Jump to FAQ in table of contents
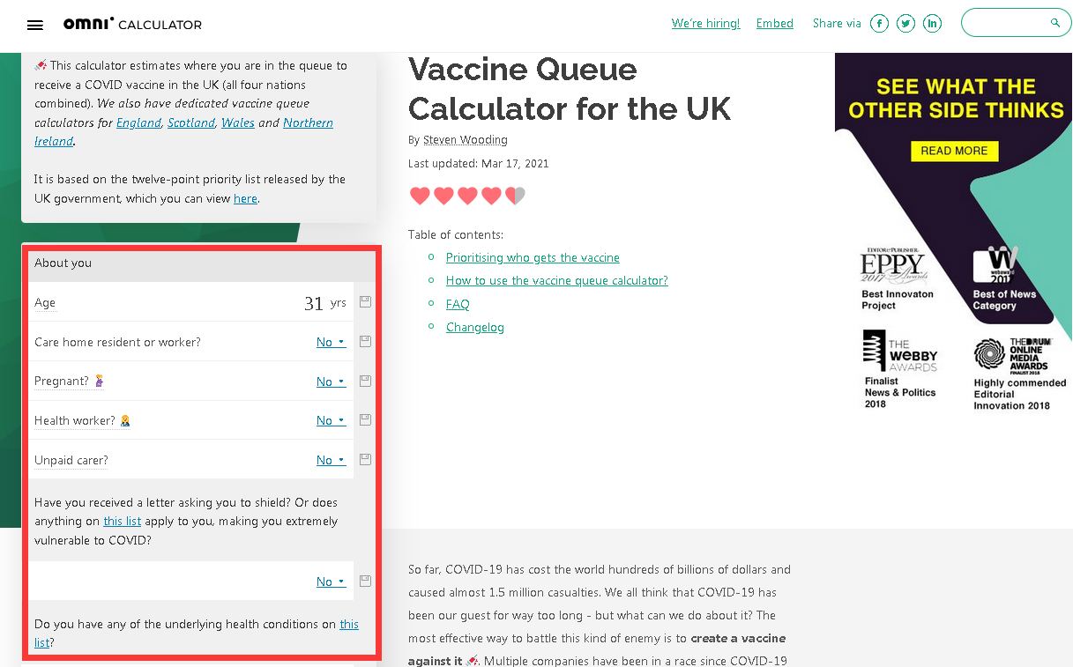The image size is (1073, 667). [x=458, y=304]
